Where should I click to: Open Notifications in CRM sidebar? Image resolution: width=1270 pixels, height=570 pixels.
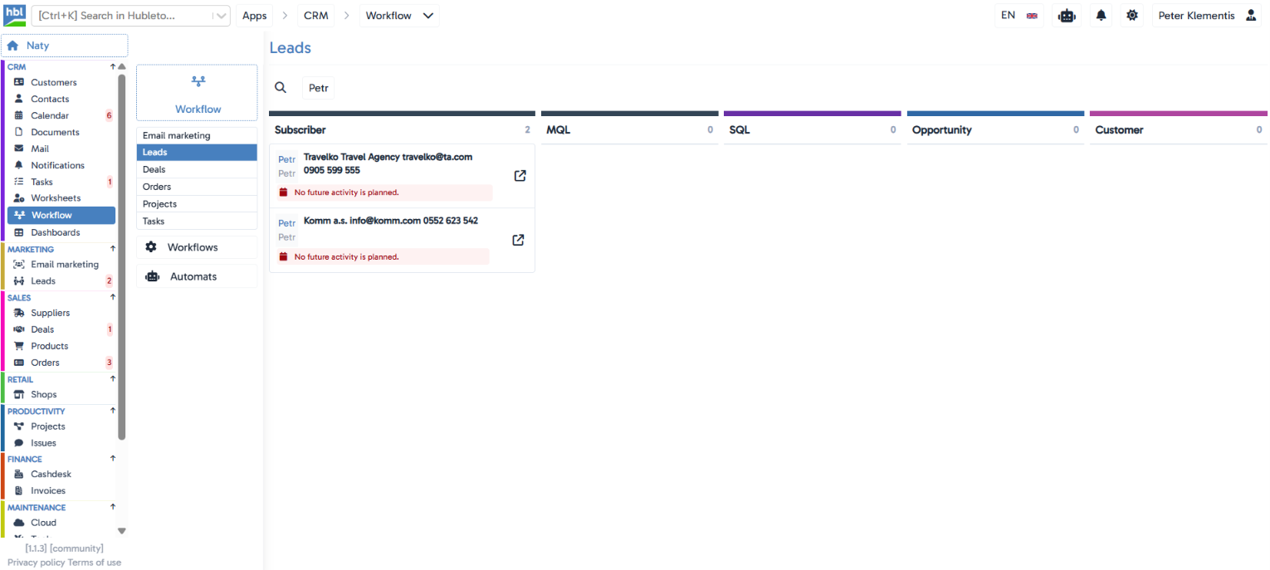61,165
